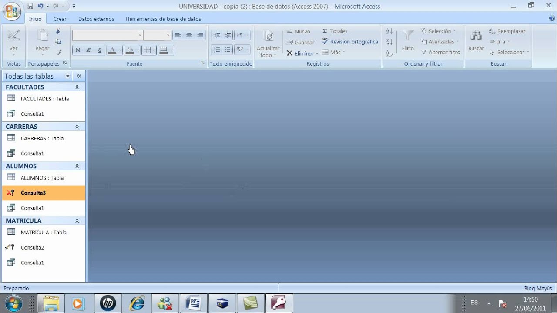Select the Consulta3 query under ALUMNOS

click(x=44, y=193)
